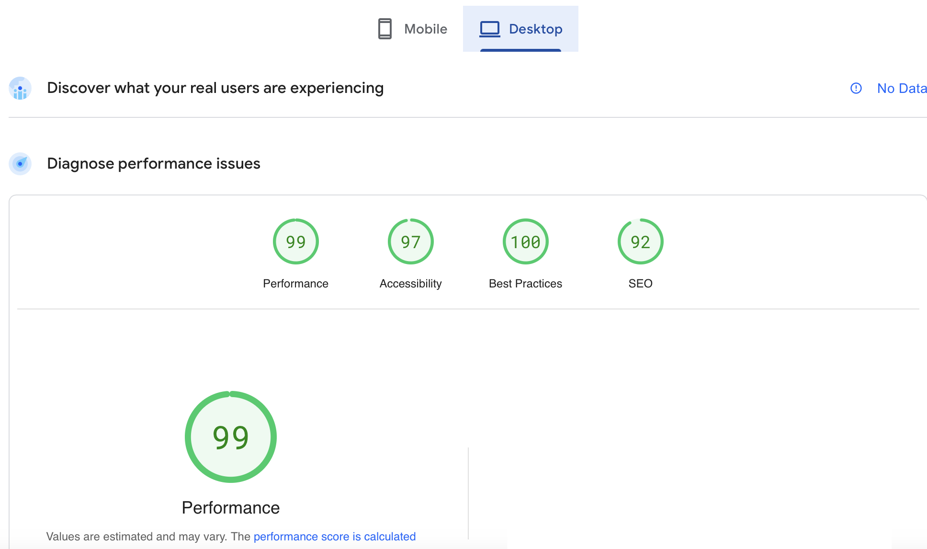The width and height of the screenshot is (927, 549).
Task: Click the real users experience icon
Action: 20,88
